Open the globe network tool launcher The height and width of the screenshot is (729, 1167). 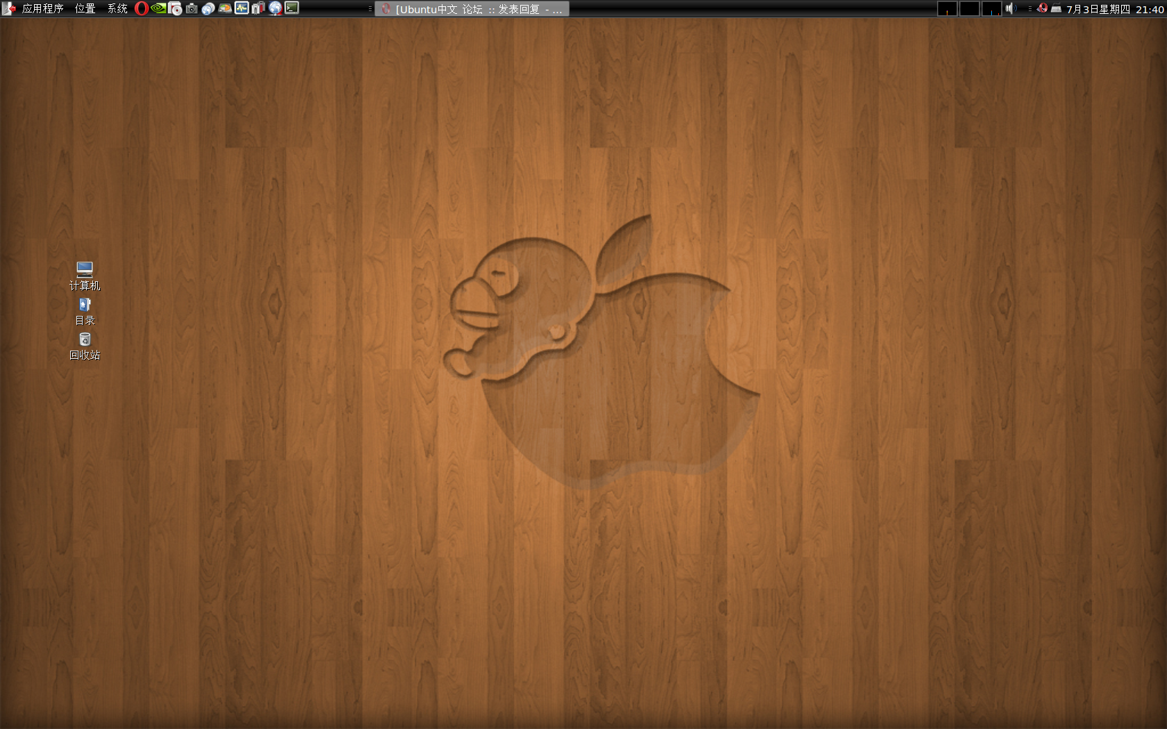275,8
